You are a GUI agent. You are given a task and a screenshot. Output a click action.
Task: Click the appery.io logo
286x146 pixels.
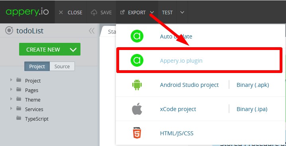[x=27, y=12]
